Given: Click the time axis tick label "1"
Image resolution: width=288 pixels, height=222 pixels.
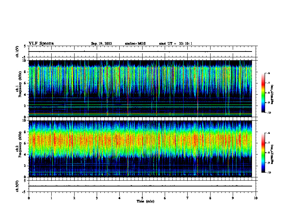Looking at the screenshot, I should pyautogui.click(x=51, y=198).
